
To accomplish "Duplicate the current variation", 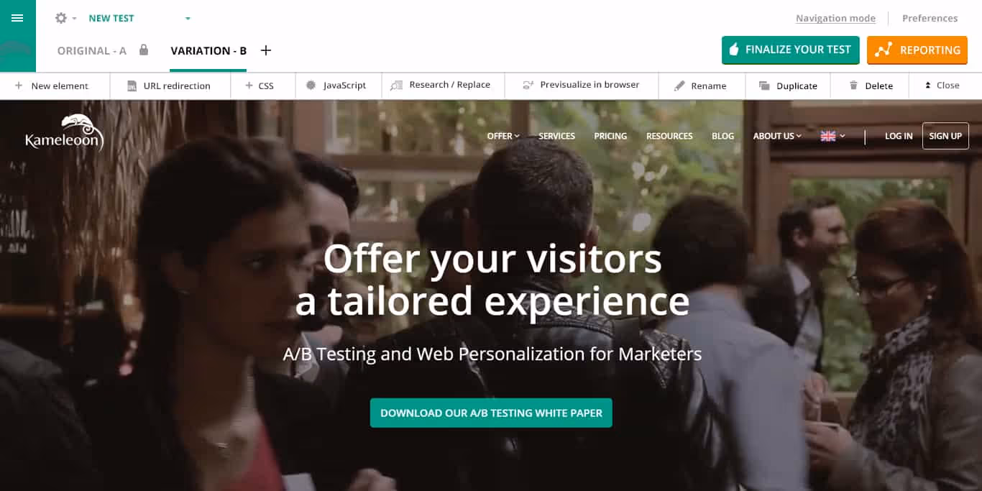I will pos(788,86).
